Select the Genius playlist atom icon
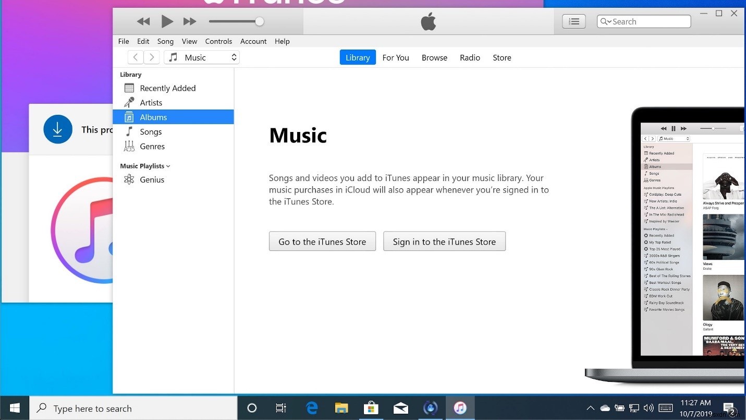This screenshot has height=420, width=746. coord(129,179)
